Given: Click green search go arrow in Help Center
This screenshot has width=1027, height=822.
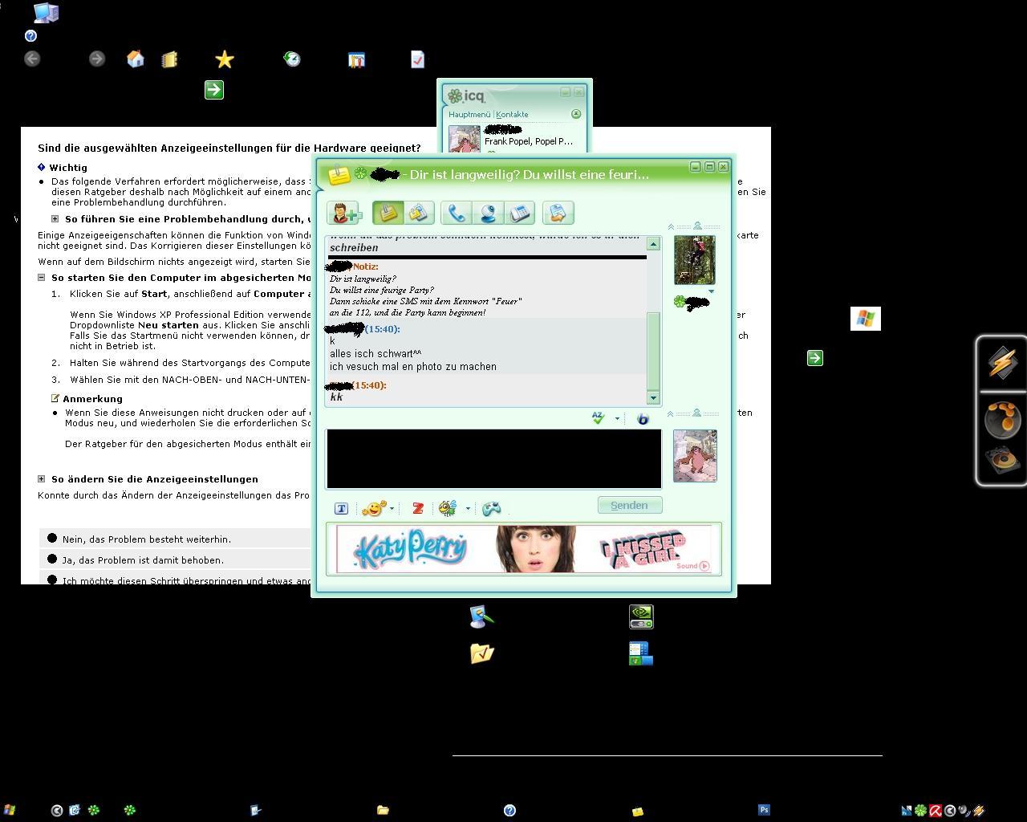Looking at the screenshot, I should pos(214,90).
